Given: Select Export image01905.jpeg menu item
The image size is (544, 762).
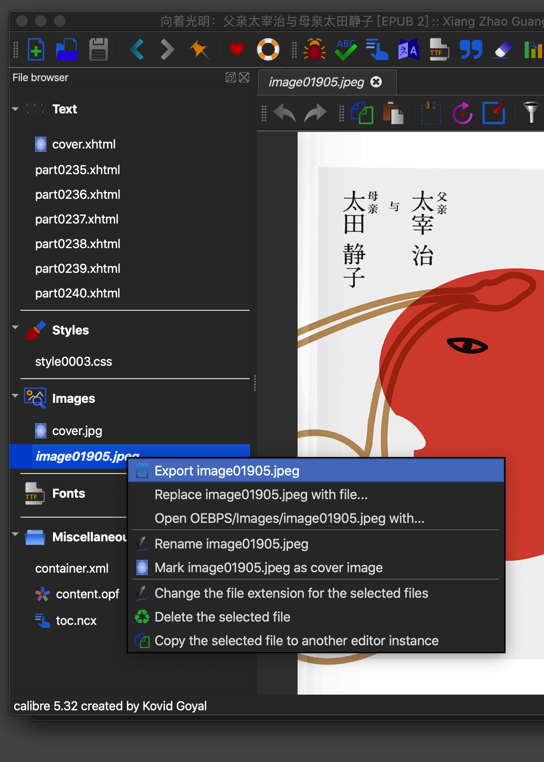Looking at the screenshot, I should click(316, 471).
